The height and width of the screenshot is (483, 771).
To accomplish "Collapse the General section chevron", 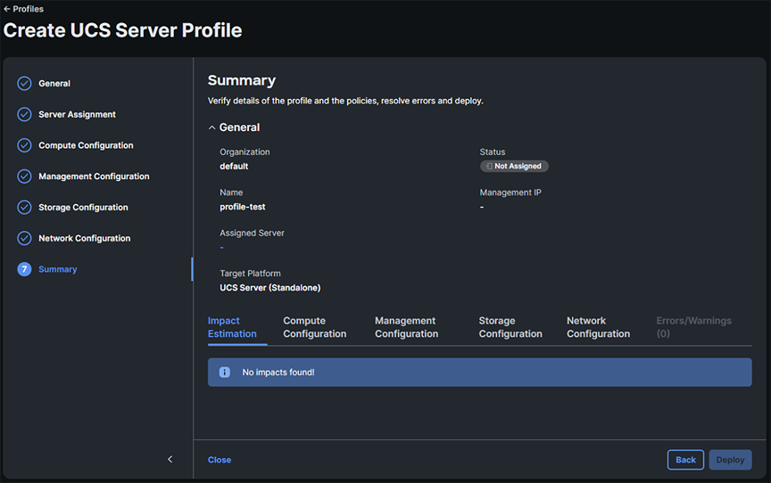I will point(211,127).
